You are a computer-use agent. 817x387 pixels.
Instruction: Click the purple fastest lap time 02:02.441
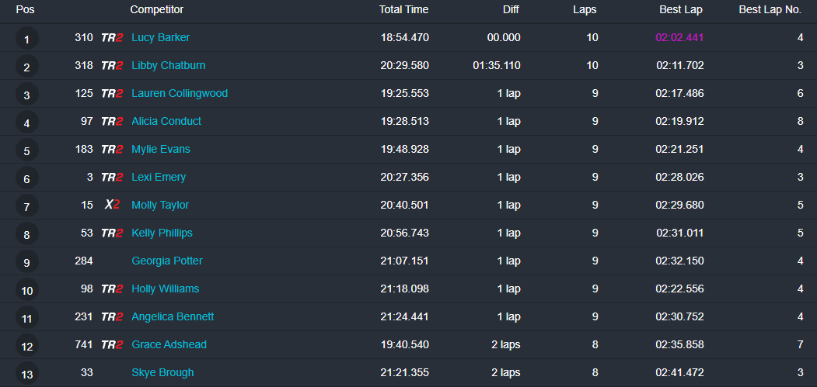tap(679, 37)
